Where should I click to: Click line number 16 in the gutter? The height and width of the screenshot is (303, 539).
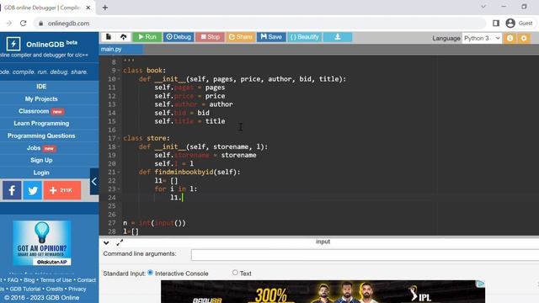[x=112, y=130]
